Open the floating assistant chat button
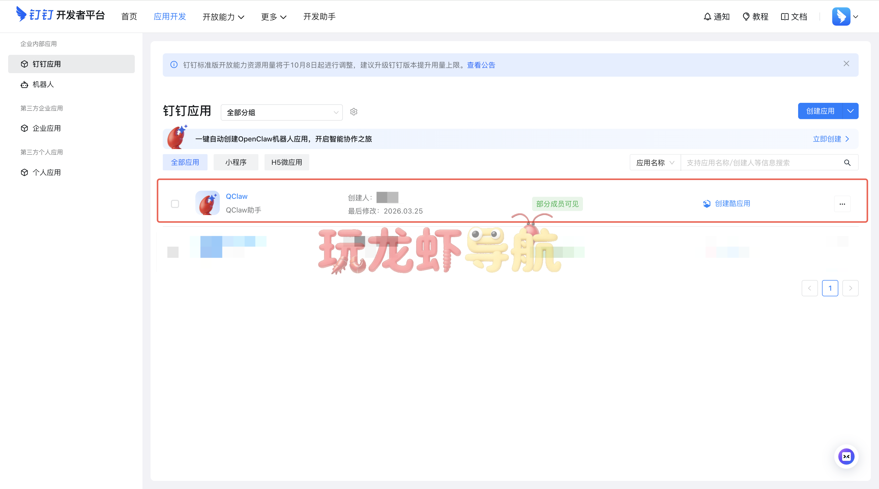The width and height of the screenshot is (879, 489). click(846, 457)
